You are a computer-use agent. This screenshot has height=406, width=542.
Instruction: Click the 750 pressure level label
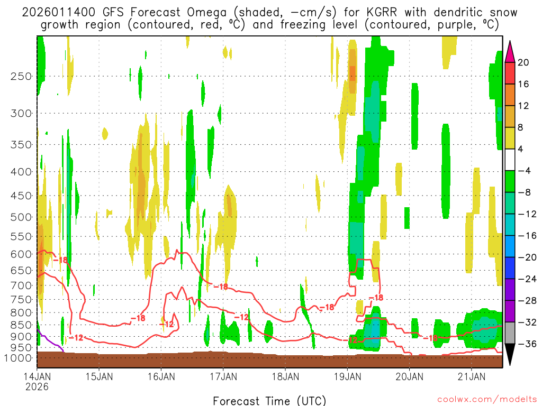click(x=21, y=300)
